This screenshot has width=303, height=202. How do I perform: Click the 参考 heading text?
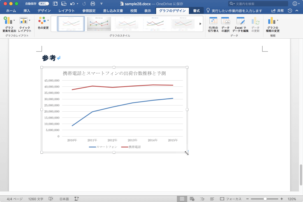pyautogui.click(x=49, y=58)
